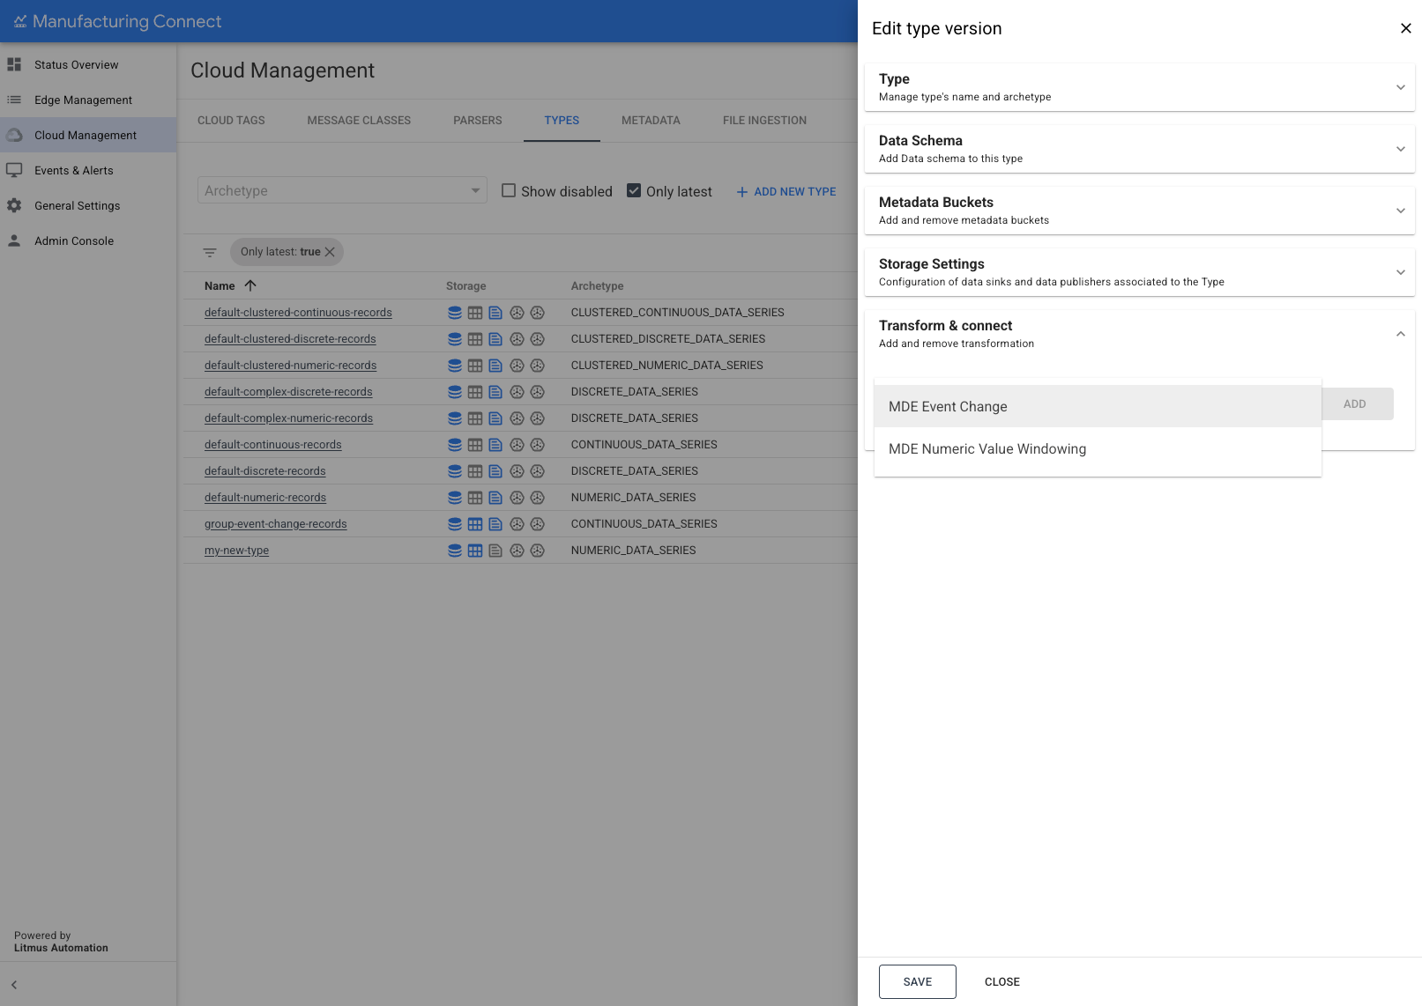The height and width of the screenshot is (1006, 1422).
Task: Click document storage icon for default-numeric-records
Action: 495,498
